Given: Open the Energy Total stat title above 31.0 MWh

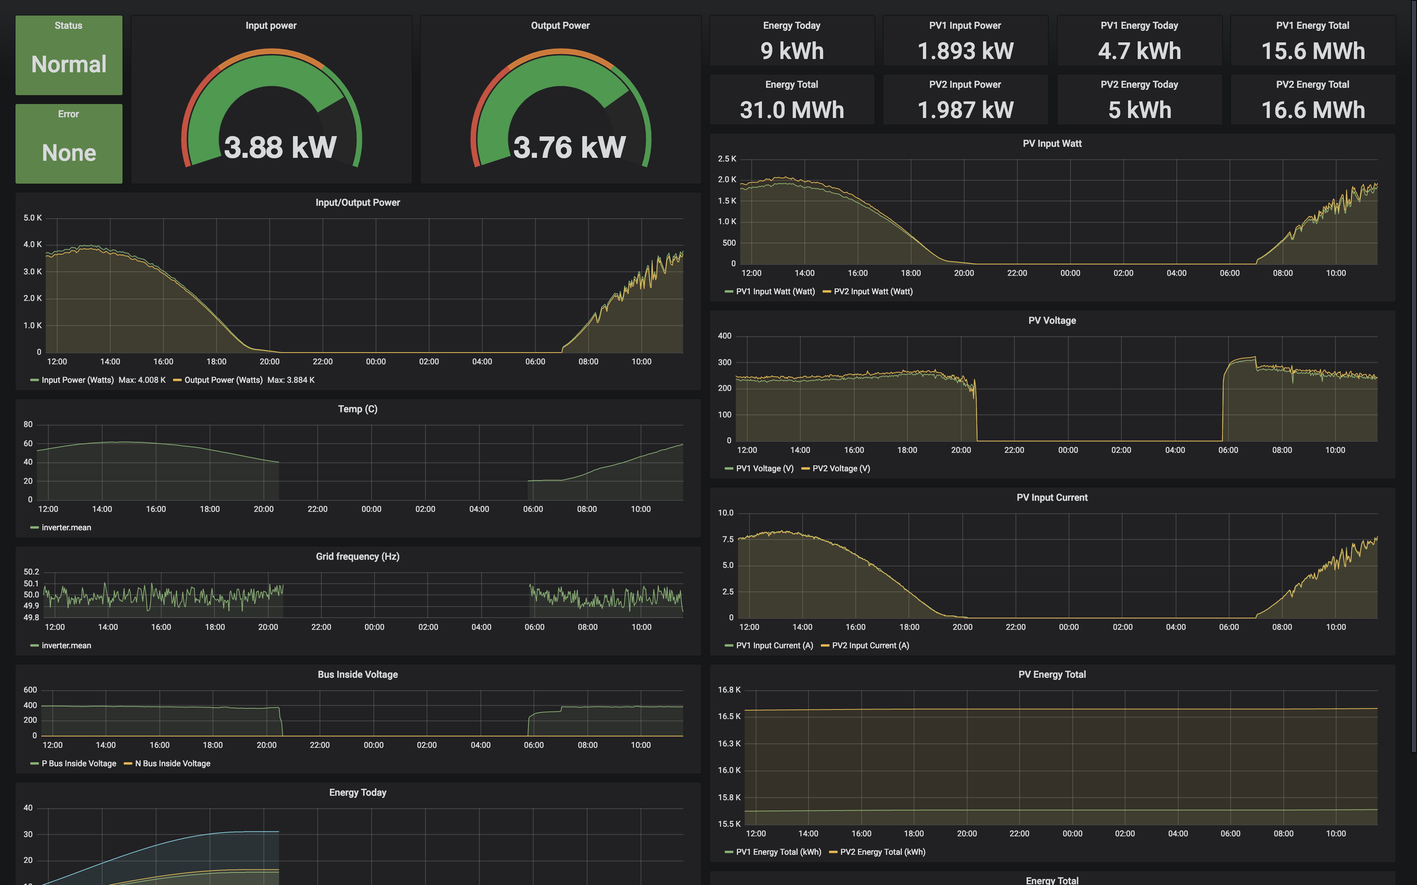Looking at the screenshot, I should (792, 85).
